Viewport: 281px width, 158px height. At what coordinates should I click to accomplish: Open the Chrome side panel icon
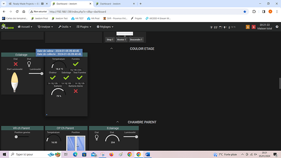[263, 12]
